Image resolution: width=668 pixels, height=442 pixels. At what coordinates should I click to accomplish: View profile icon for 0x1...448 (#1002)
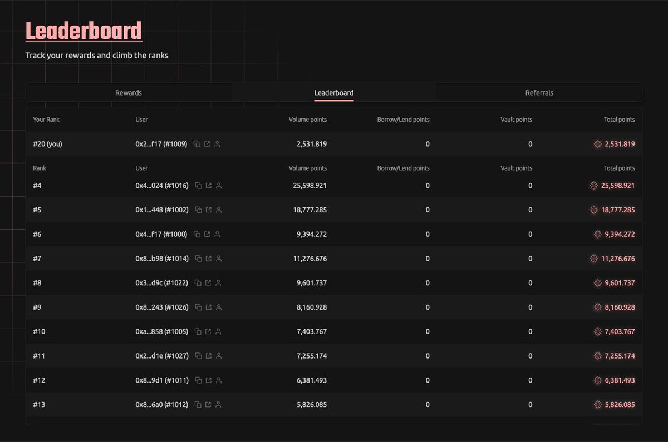pos(218,210)
